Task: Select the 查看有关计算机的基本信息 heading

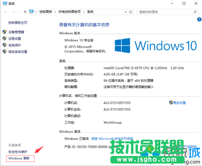Action: tap(84, 25)
